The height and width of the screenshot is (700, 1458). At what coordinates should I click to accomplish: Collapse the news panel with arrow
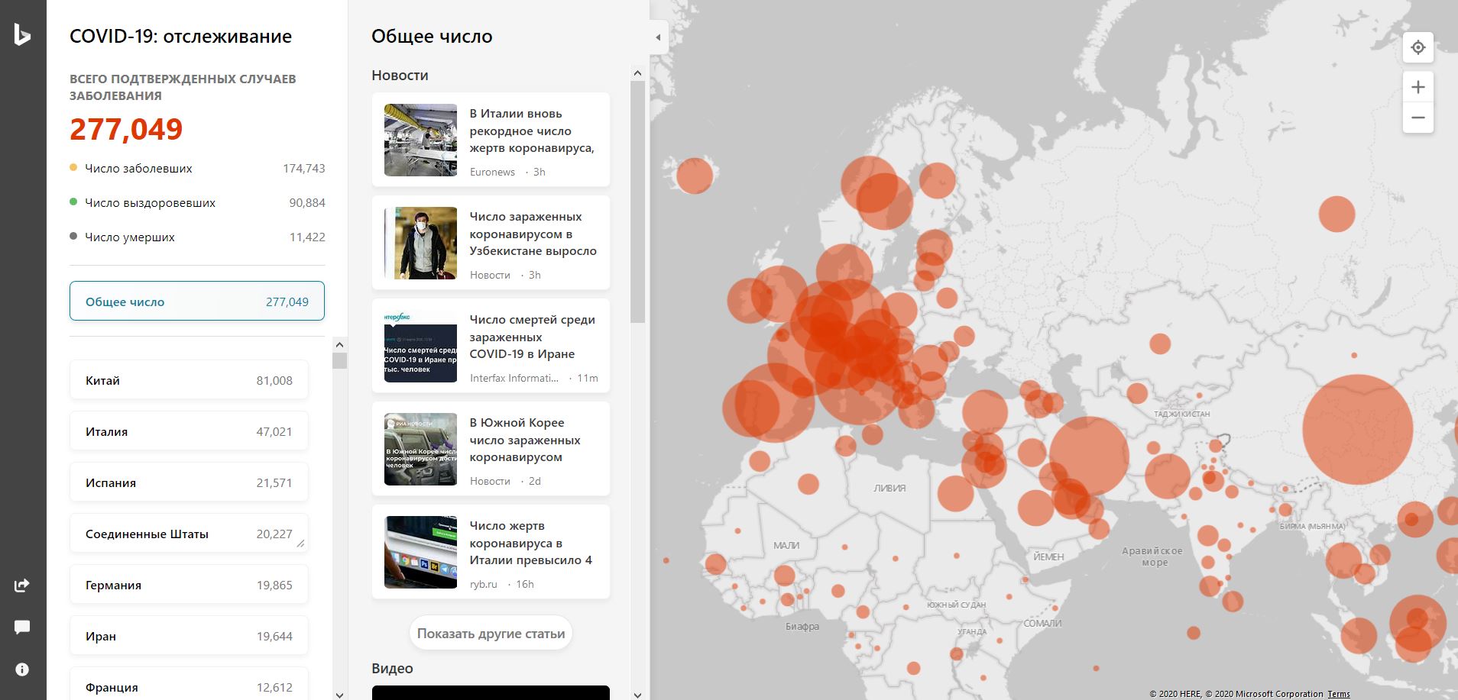click(658, 37)
